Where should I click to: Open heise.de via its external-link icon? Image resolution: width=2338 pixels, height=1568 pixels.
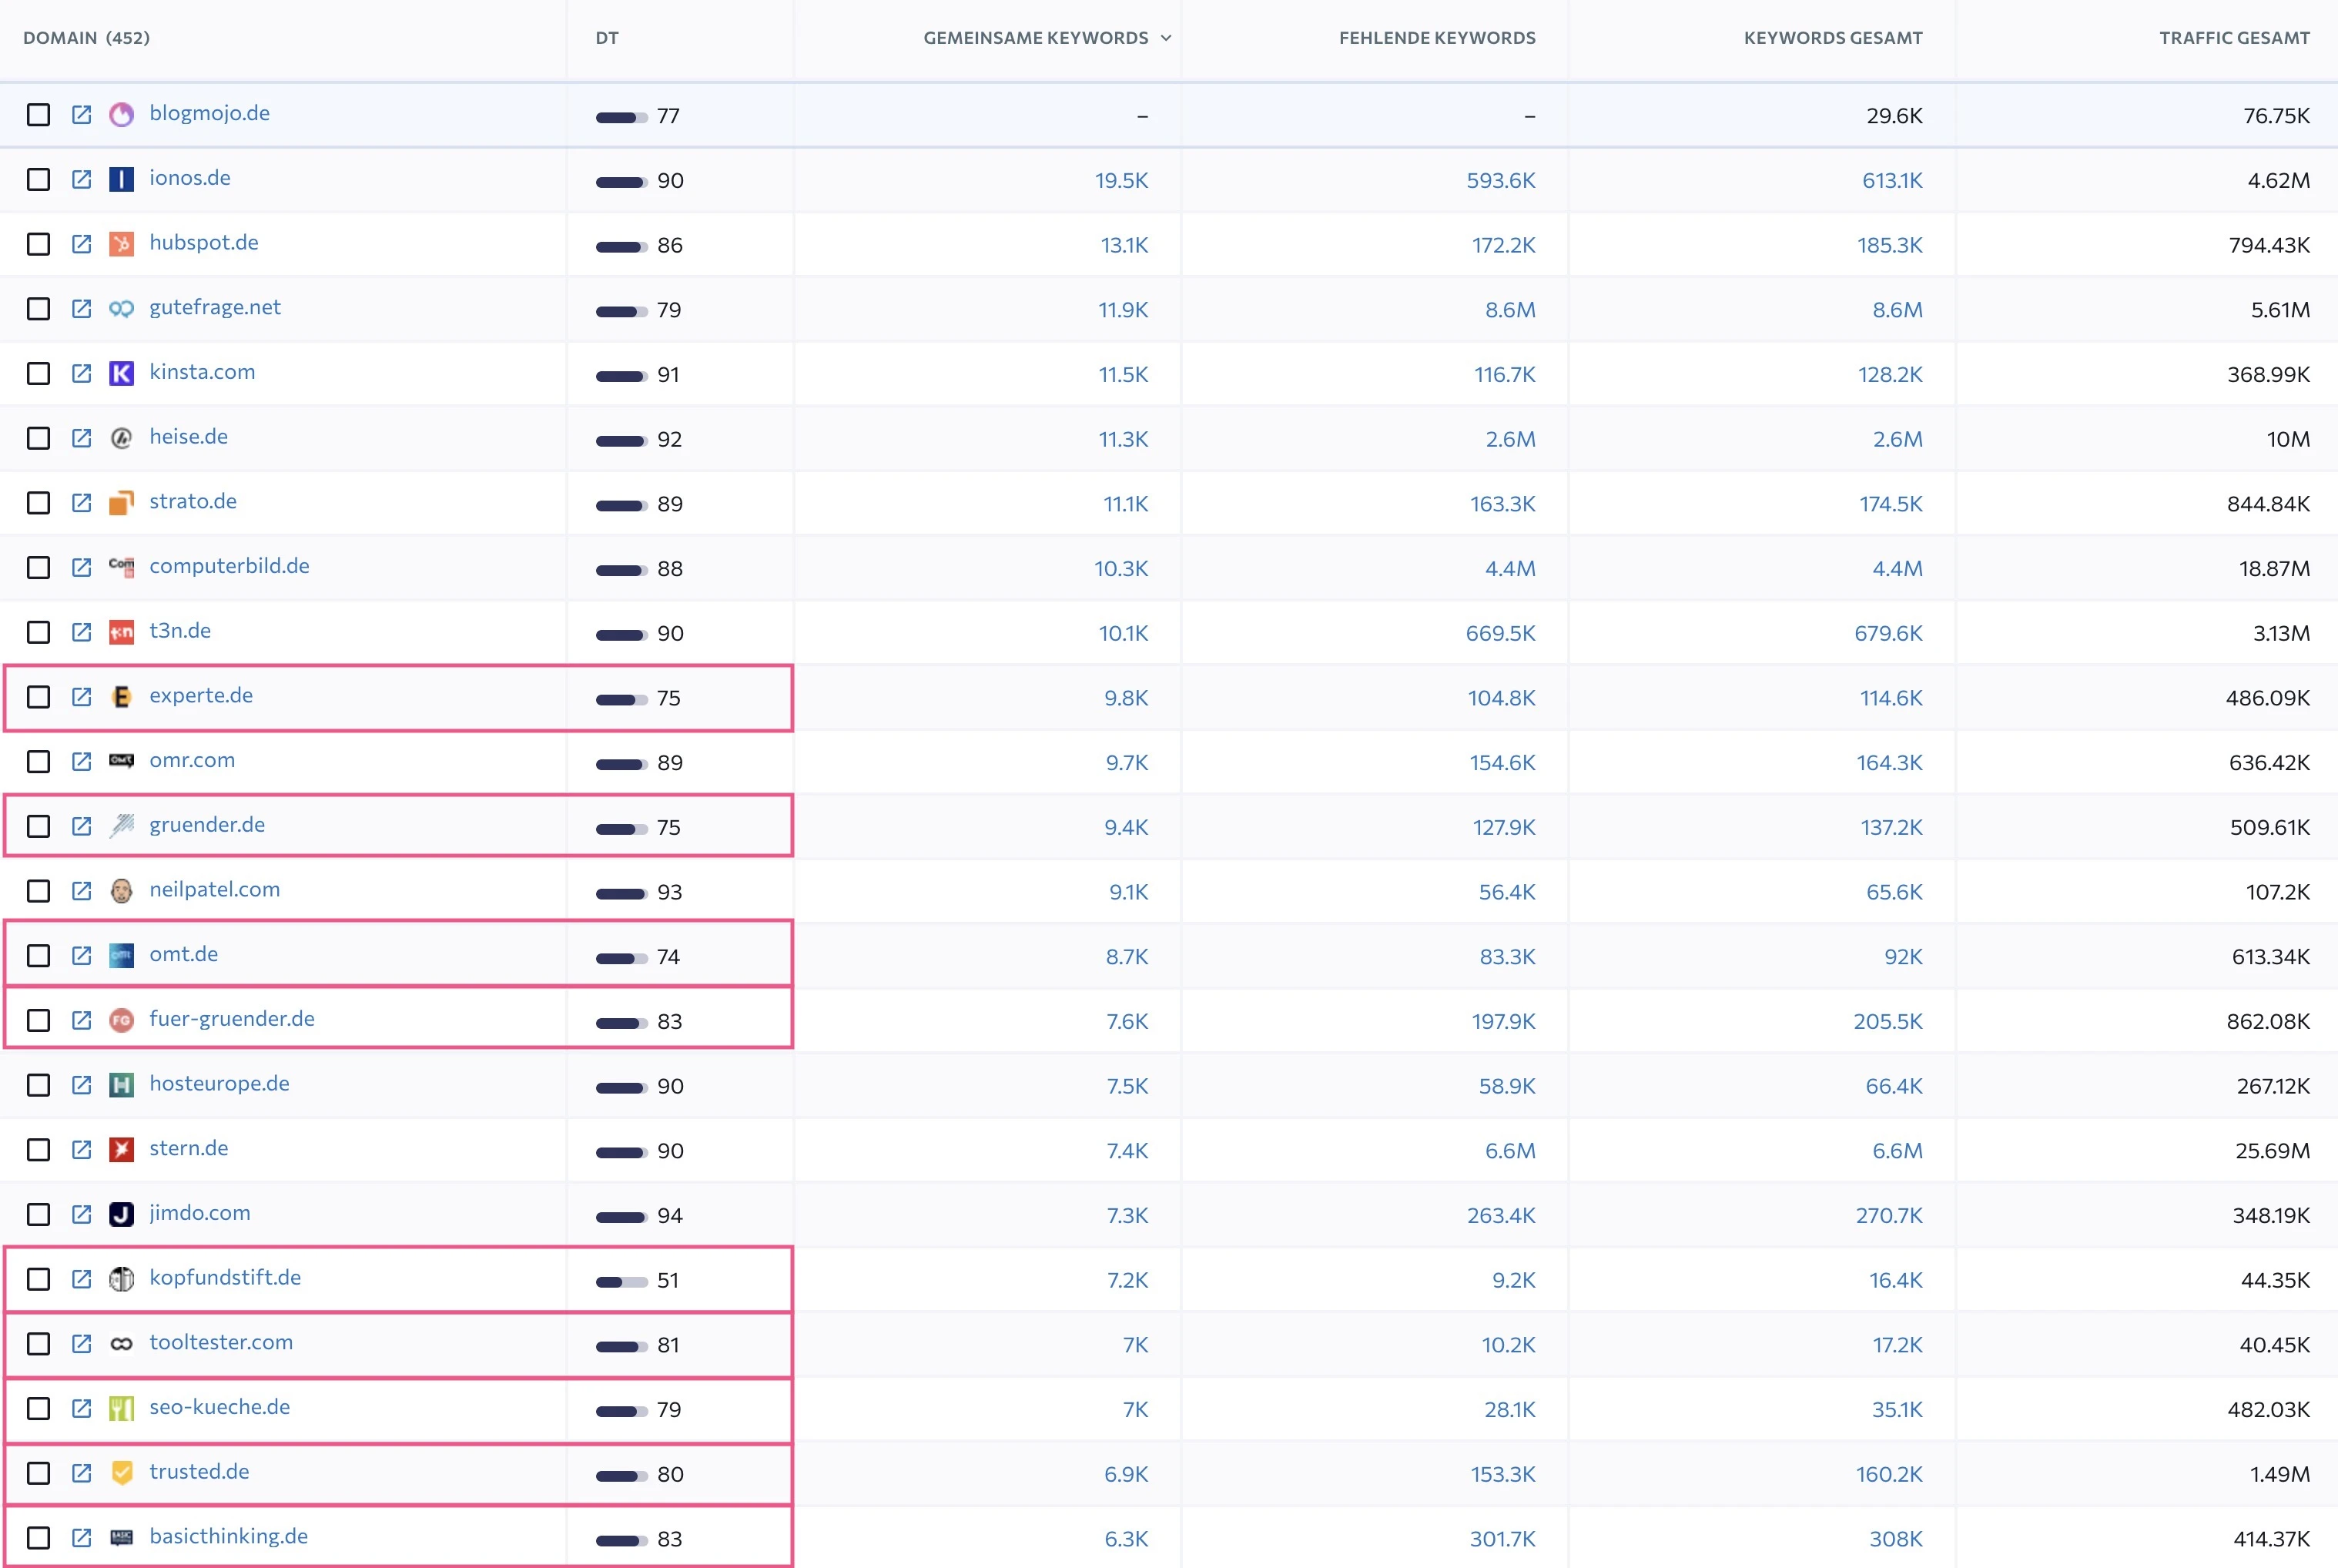(82, 437)
